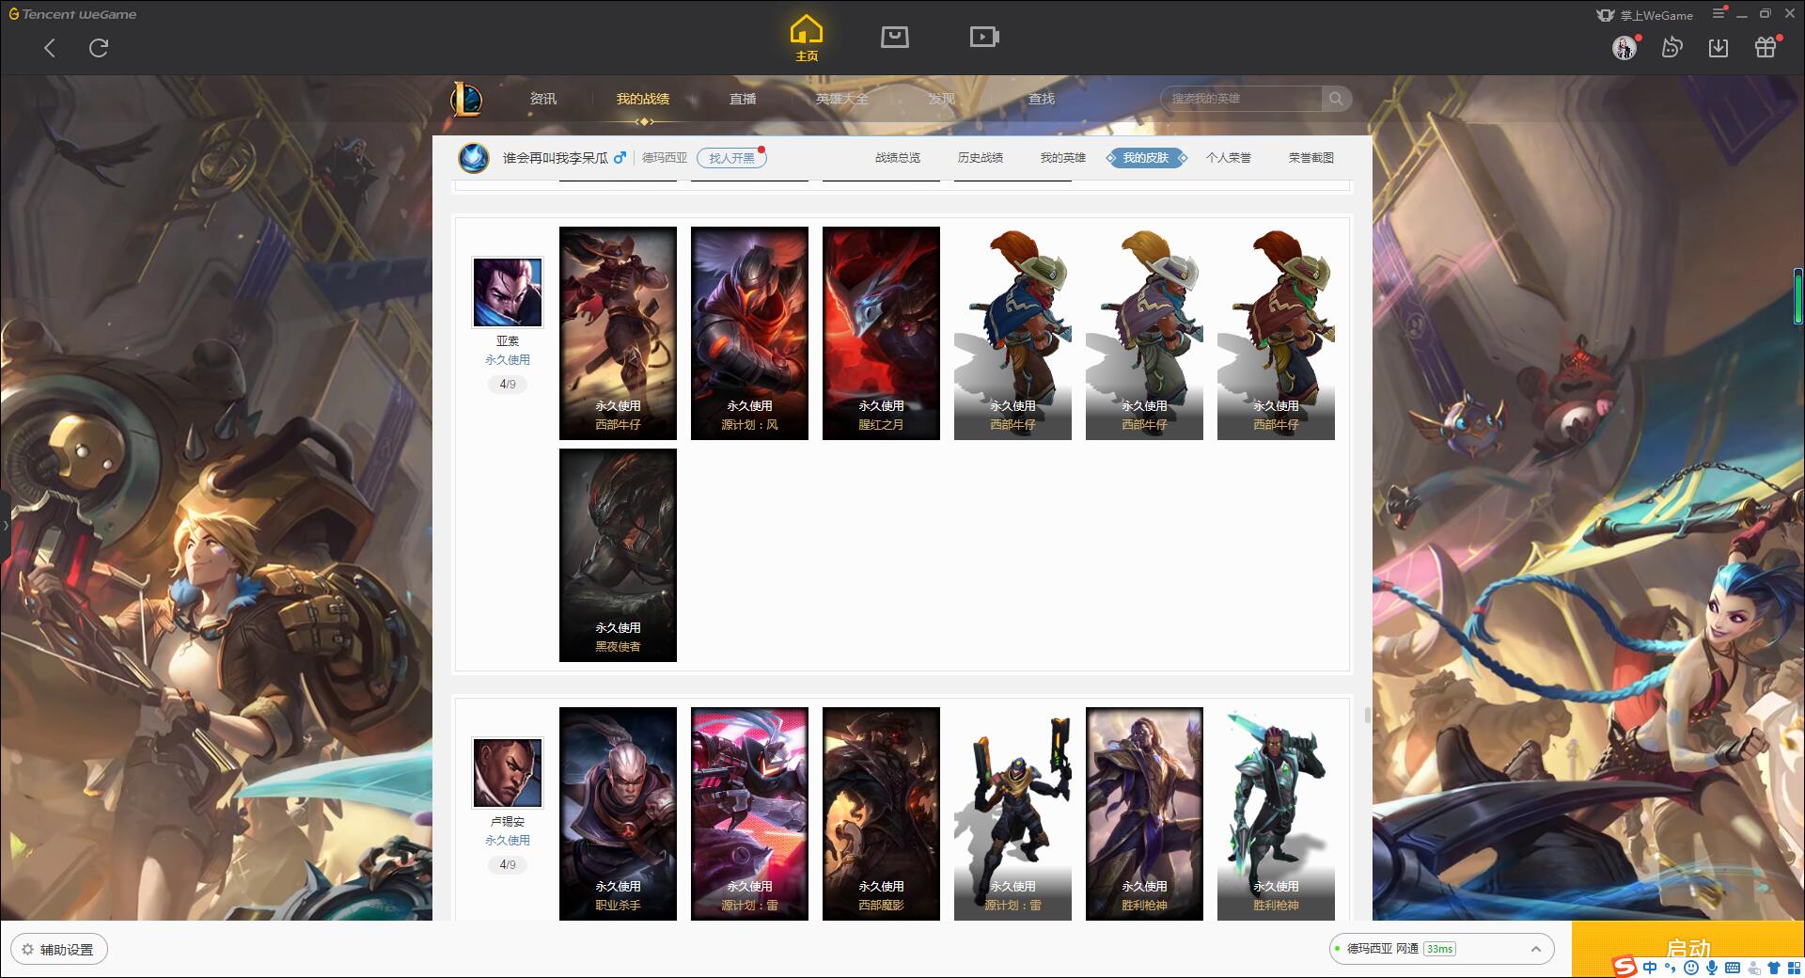Switch to the 发现 tab
The width and height of the screenshot is (1805, 978).
coord(941,99)
